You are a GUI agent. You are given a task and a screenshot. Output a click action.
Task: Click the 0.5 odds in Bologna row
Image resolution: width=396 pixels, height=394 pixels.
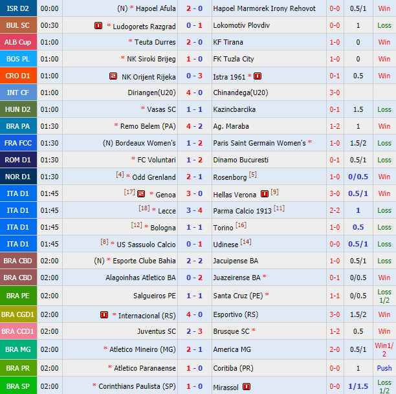[x=358, y=227]
